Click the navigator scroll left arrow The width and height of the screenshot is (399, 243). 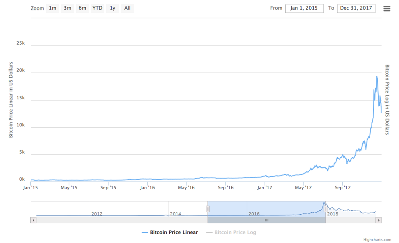click(x=34, y=220)
